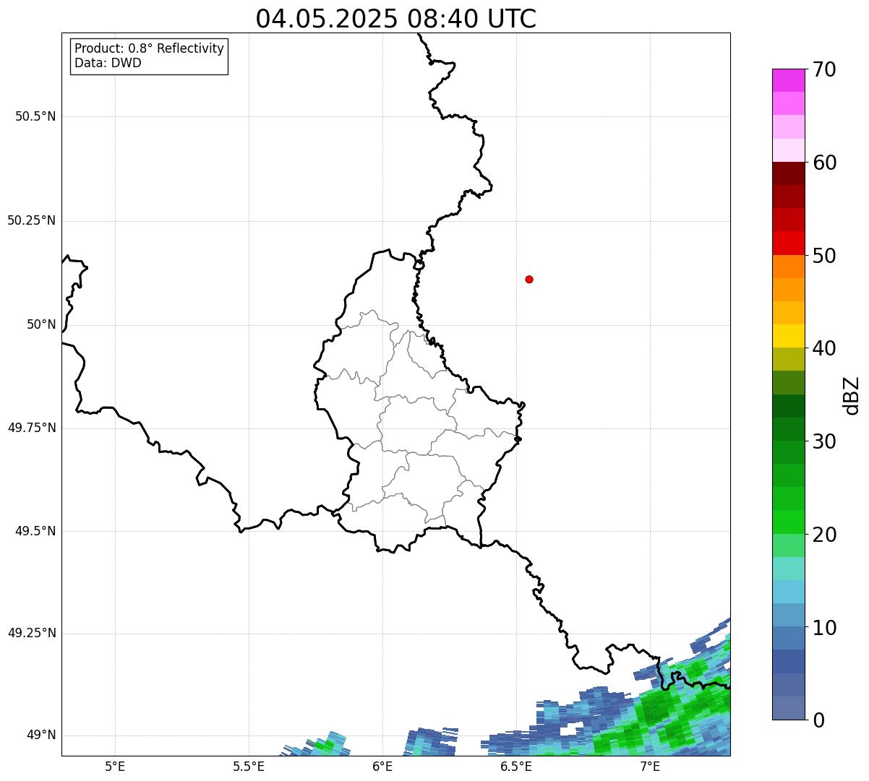Image resolution: width=869 pixels, height=781 pixels.
Task: Click the dark maroon colorbar segment below 60
Action: point(788,173)
